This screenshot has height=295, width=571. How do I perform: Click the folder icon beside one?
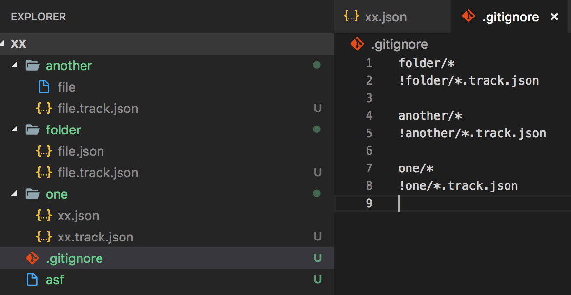32,194
